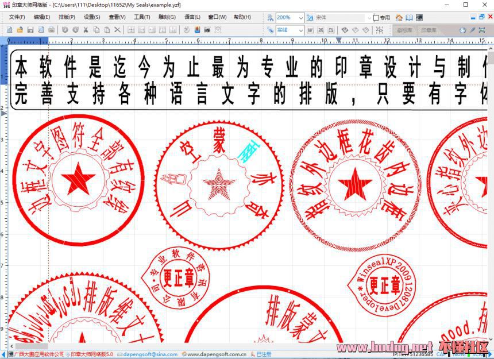Screen dimensions: 494x359
Task: Toggle the 专用 checkbox
Action: point(376,18)
